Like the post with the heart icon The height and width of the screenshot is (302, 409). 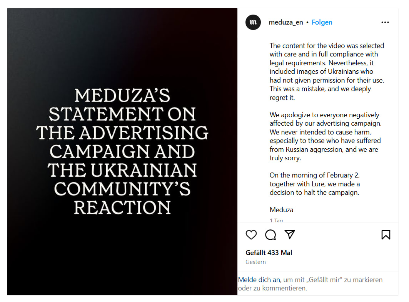click(251, 234)
